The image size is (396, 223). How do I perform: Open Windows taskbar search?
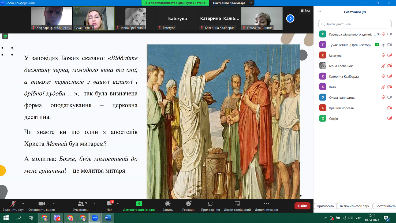point(18,218)
